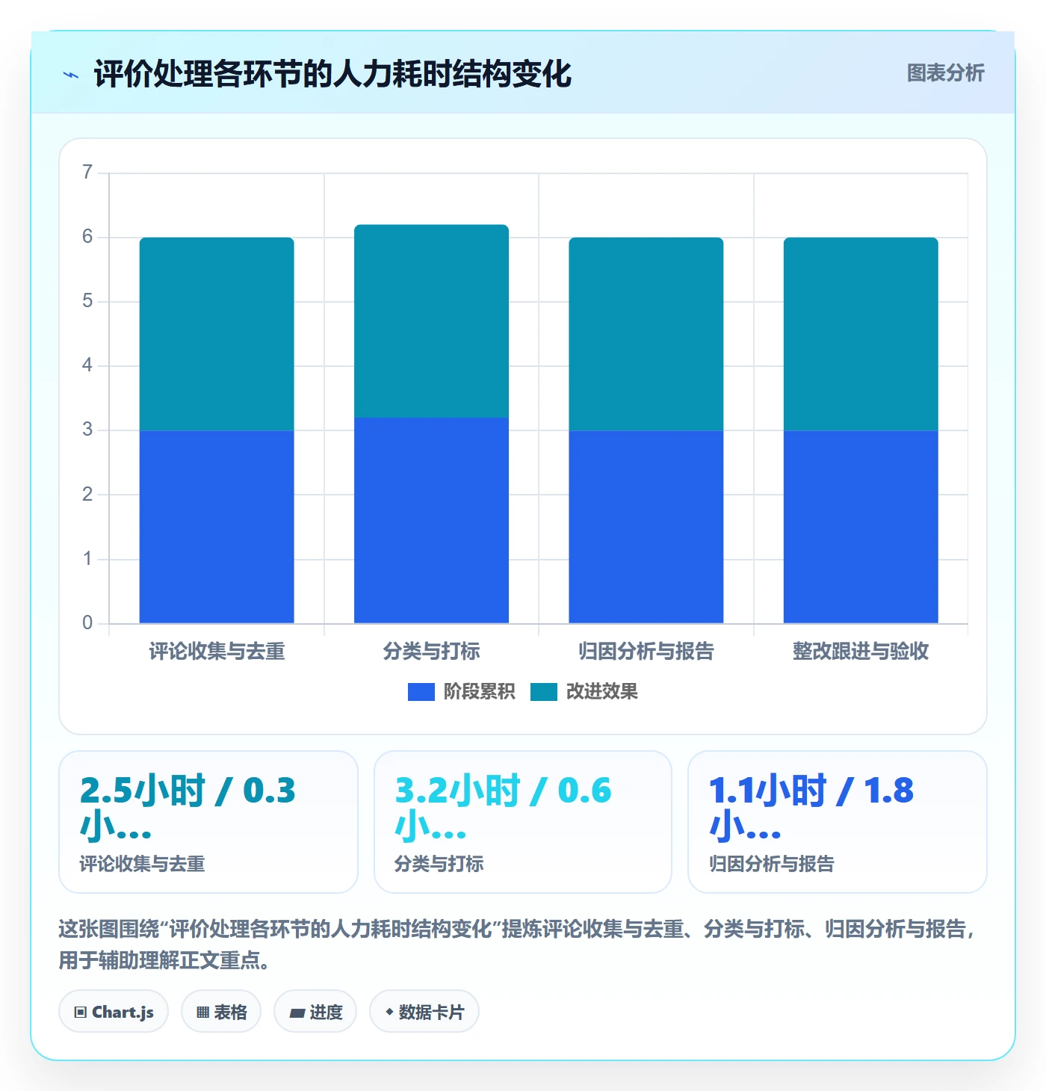Click the 归因分析与报告 caption in third stat card
This screenshot has height=1091, width=1046.
point(771,864)
